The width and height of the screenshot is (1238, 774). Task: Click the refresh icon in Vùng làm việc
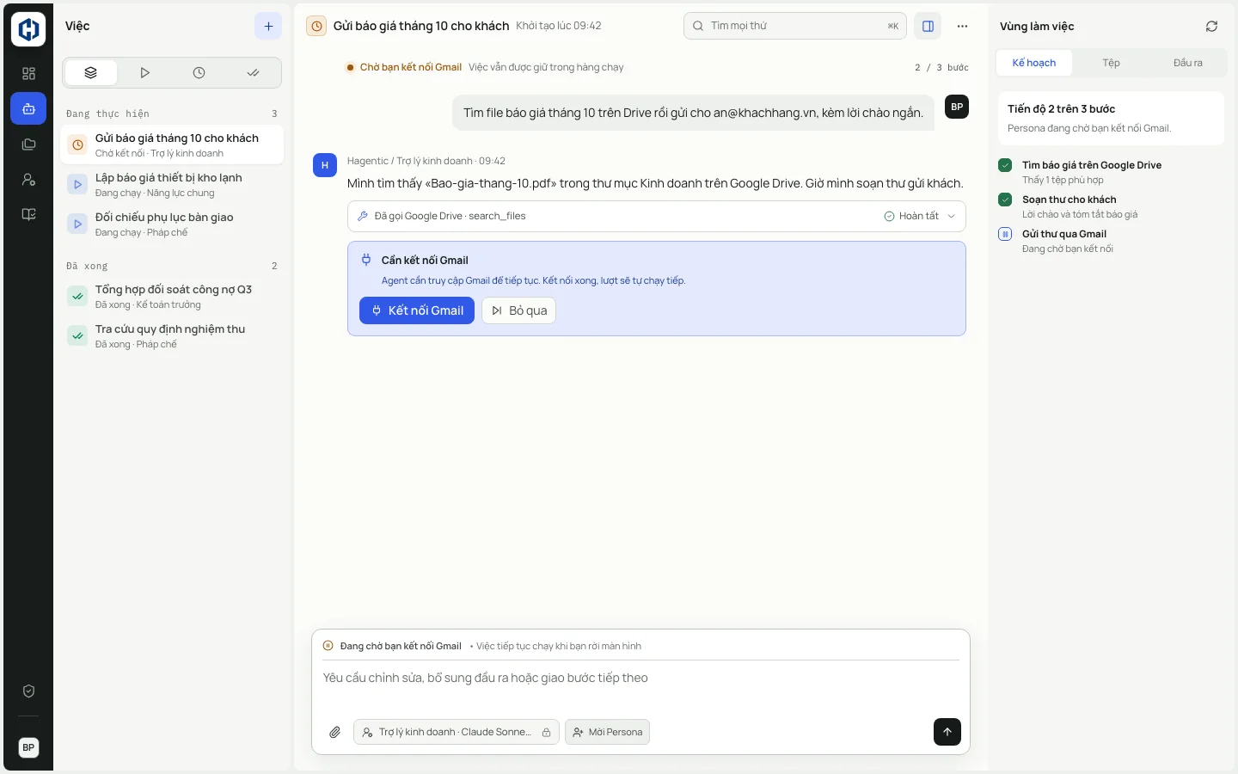tap(1211, 27)
